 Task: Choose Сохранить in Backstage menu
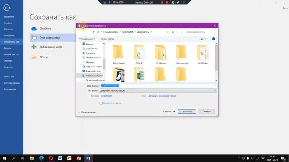9,36
